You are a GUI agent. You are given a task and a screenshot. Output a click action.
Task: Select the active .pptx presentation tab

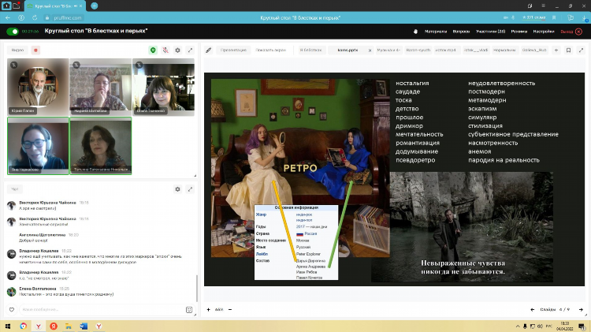click(x=348, y=50)
